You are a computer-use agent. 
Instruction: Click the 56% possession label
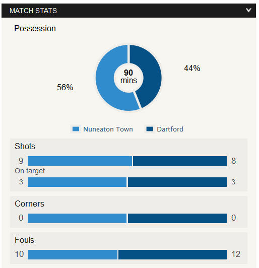[65, 87]
